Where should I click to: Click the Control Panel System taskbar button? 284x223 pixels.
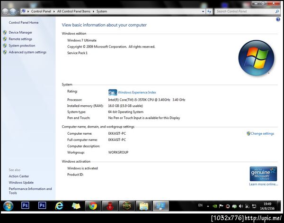161,206
